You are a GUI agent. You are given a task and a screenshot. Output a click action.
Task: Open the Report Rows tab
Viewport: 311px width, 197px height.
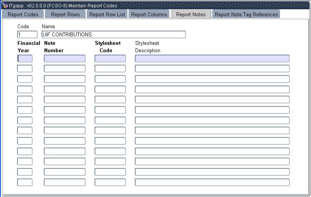65,14
